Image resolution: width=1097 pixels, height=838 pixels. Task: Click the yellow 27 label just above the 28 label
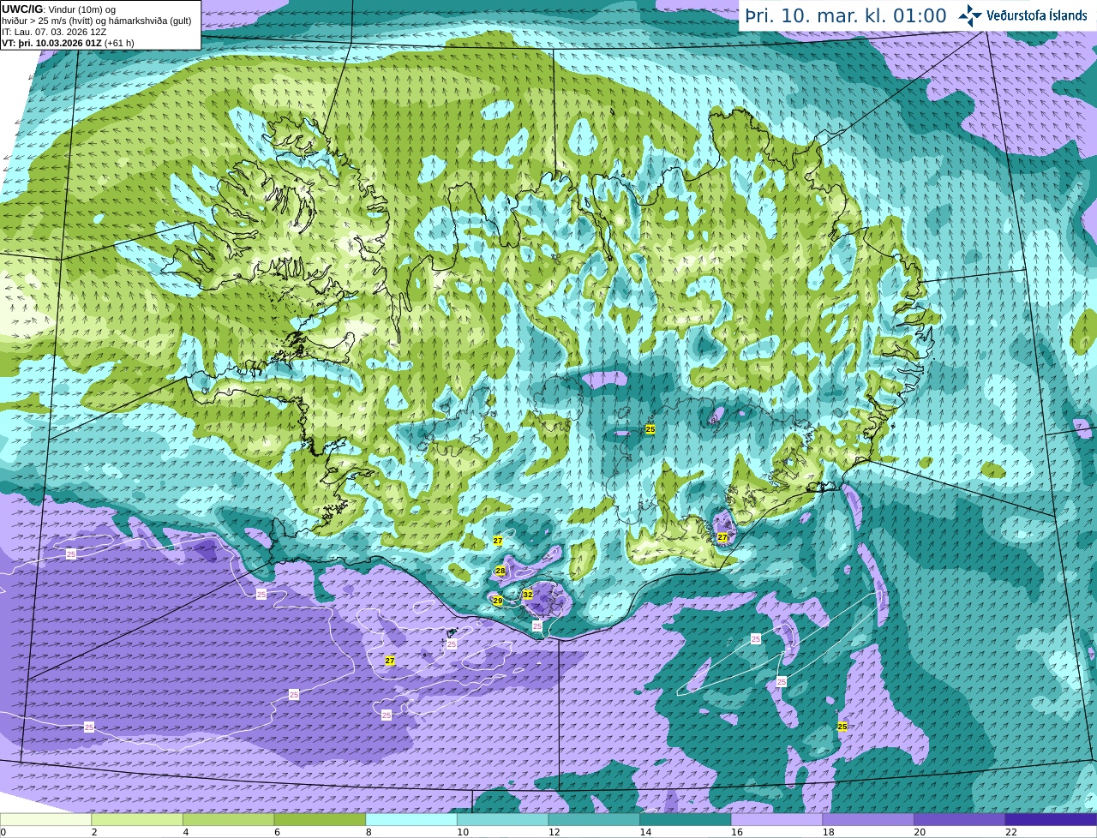pyautogui.click(x=498, y=541)
